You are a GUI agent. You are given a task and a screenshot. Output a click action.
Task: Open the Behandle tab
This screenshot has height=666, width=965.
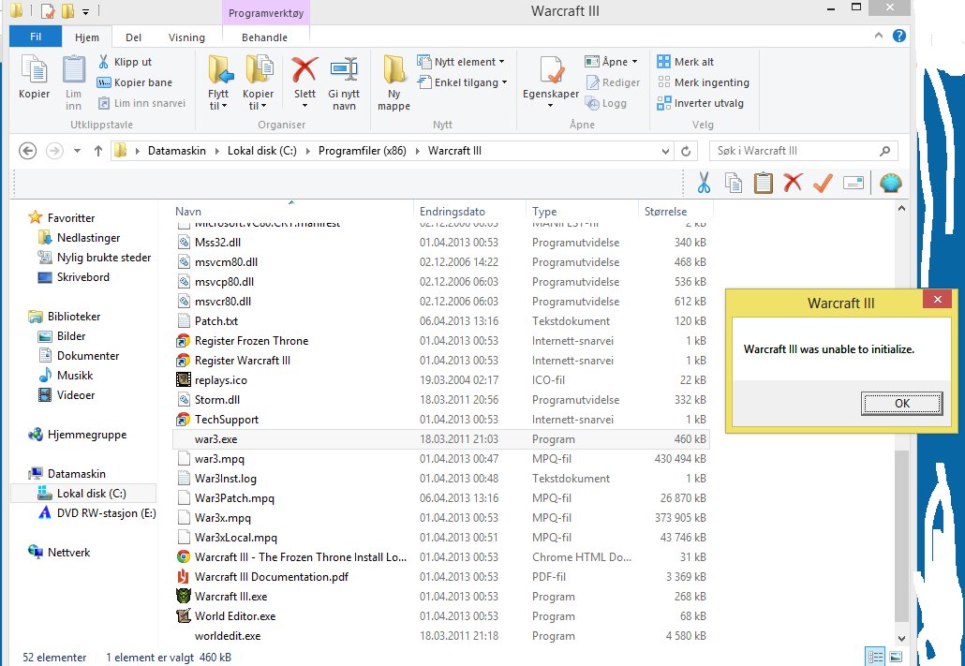264,37
